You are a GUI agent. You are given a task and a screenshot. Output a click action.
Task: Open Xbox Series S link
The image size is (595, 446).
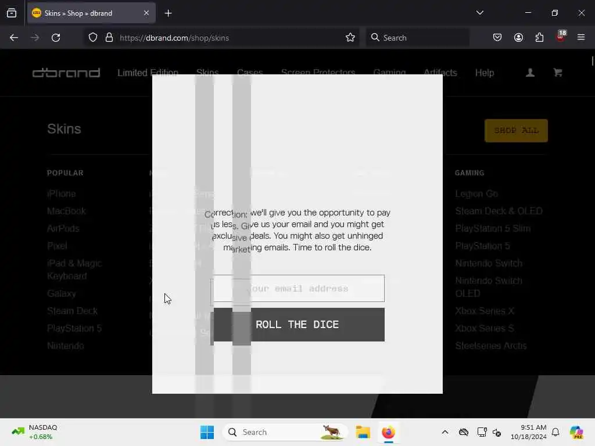coord(485,329)
